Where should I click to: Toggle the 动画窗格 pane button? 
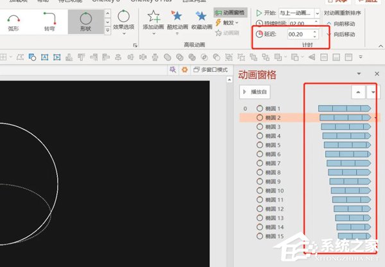pyautogui.click(x=230, y=13)
